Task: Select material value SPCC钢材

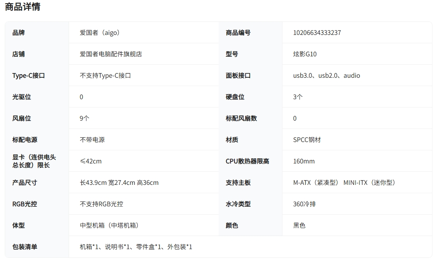Action: [x=307, y=140]
